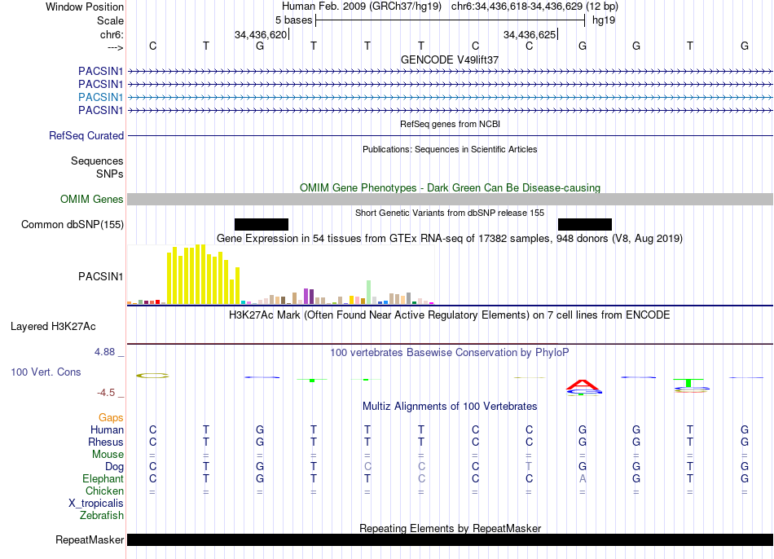This screenshot has height=559, width=774.
Task: Select the Chicken species row label
Action: pyautogui.click(x=104, y=491)
